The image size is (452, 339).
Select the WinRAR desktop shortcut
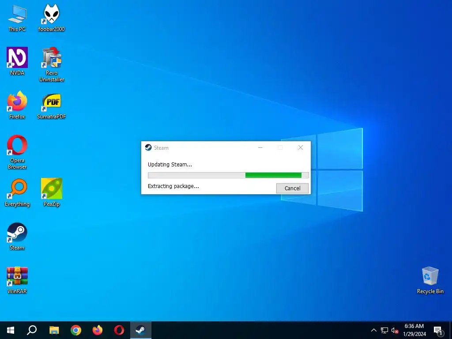(x=17, y=280)
